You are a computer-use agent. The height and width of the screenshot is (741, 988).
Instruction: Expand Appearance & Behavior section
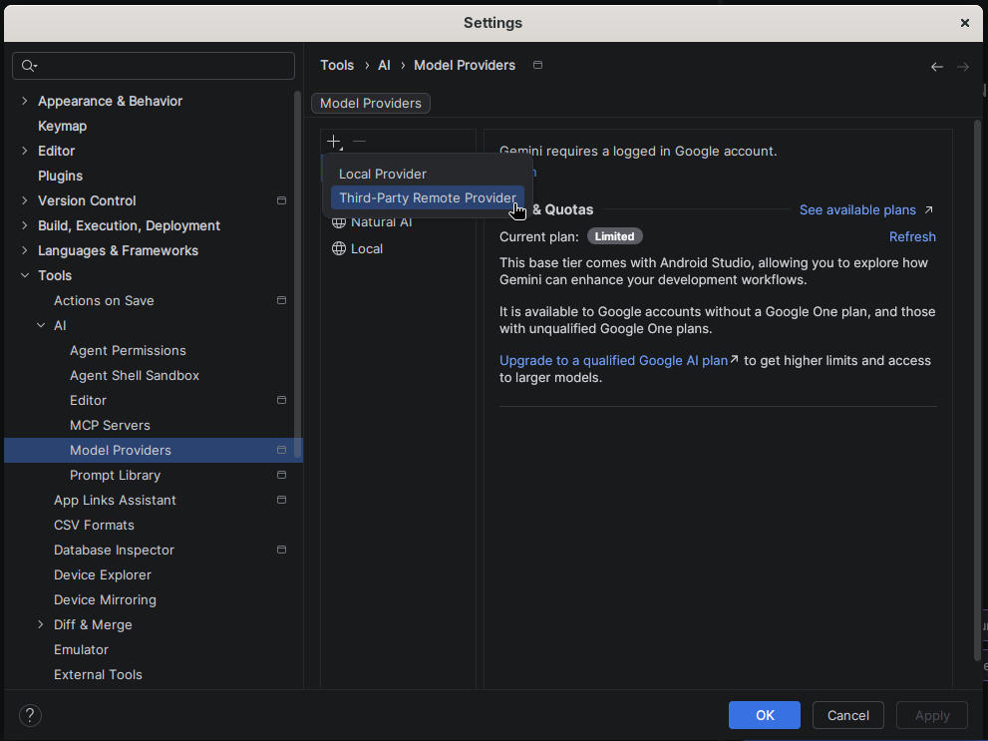(x=25, y=101)
